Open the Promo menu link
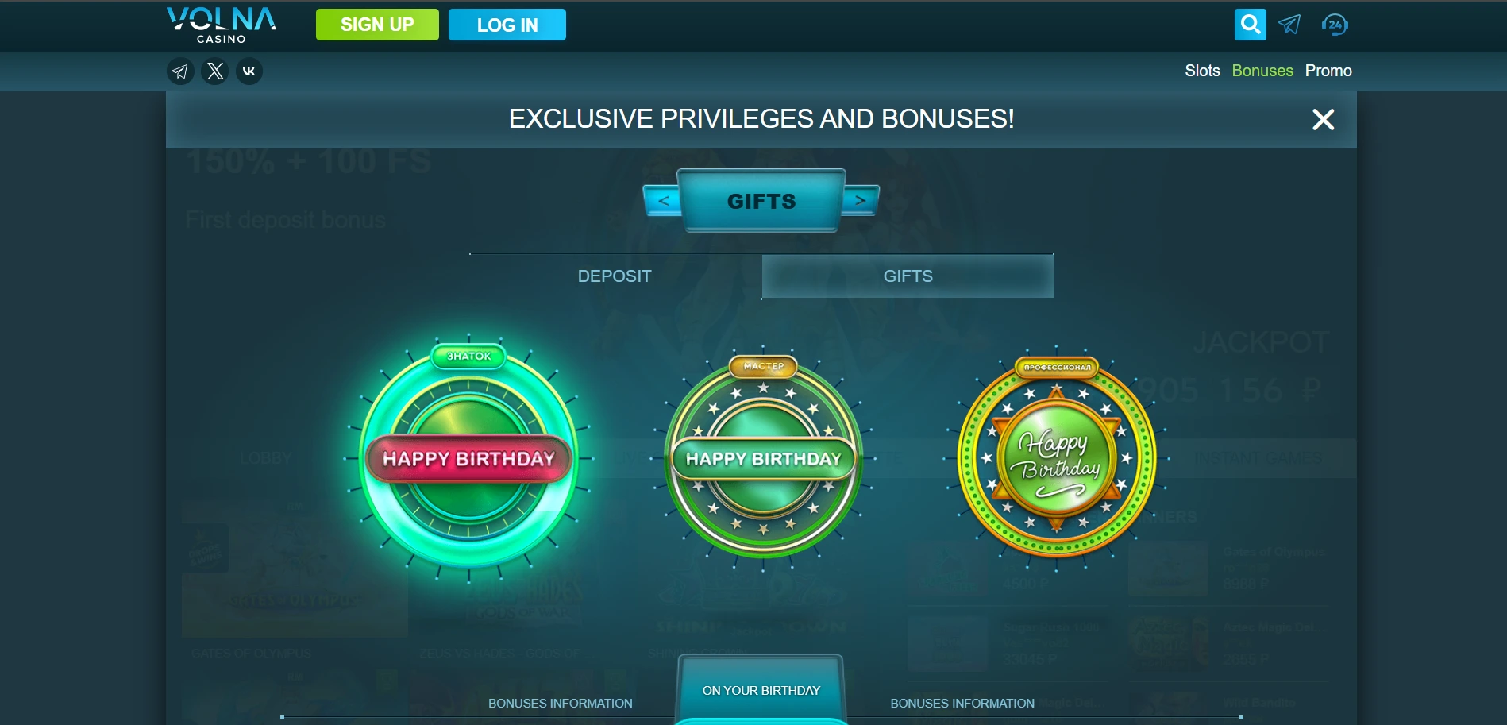Screen dimensions: 1507x725 point(1328,71)
